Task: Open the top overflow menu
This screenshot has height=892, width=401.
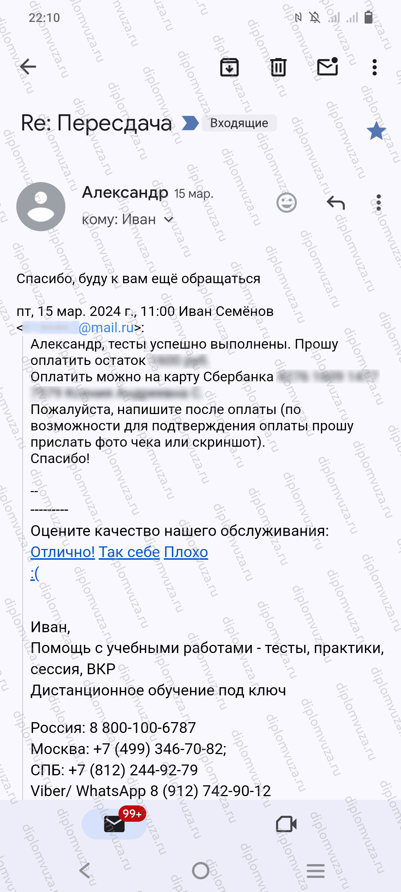Action: tap(375, 67)
